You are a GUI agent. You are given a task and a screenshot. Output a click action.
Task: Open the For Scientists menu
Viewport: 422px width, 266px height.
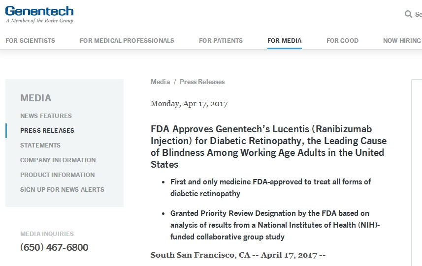click(30, 41)
